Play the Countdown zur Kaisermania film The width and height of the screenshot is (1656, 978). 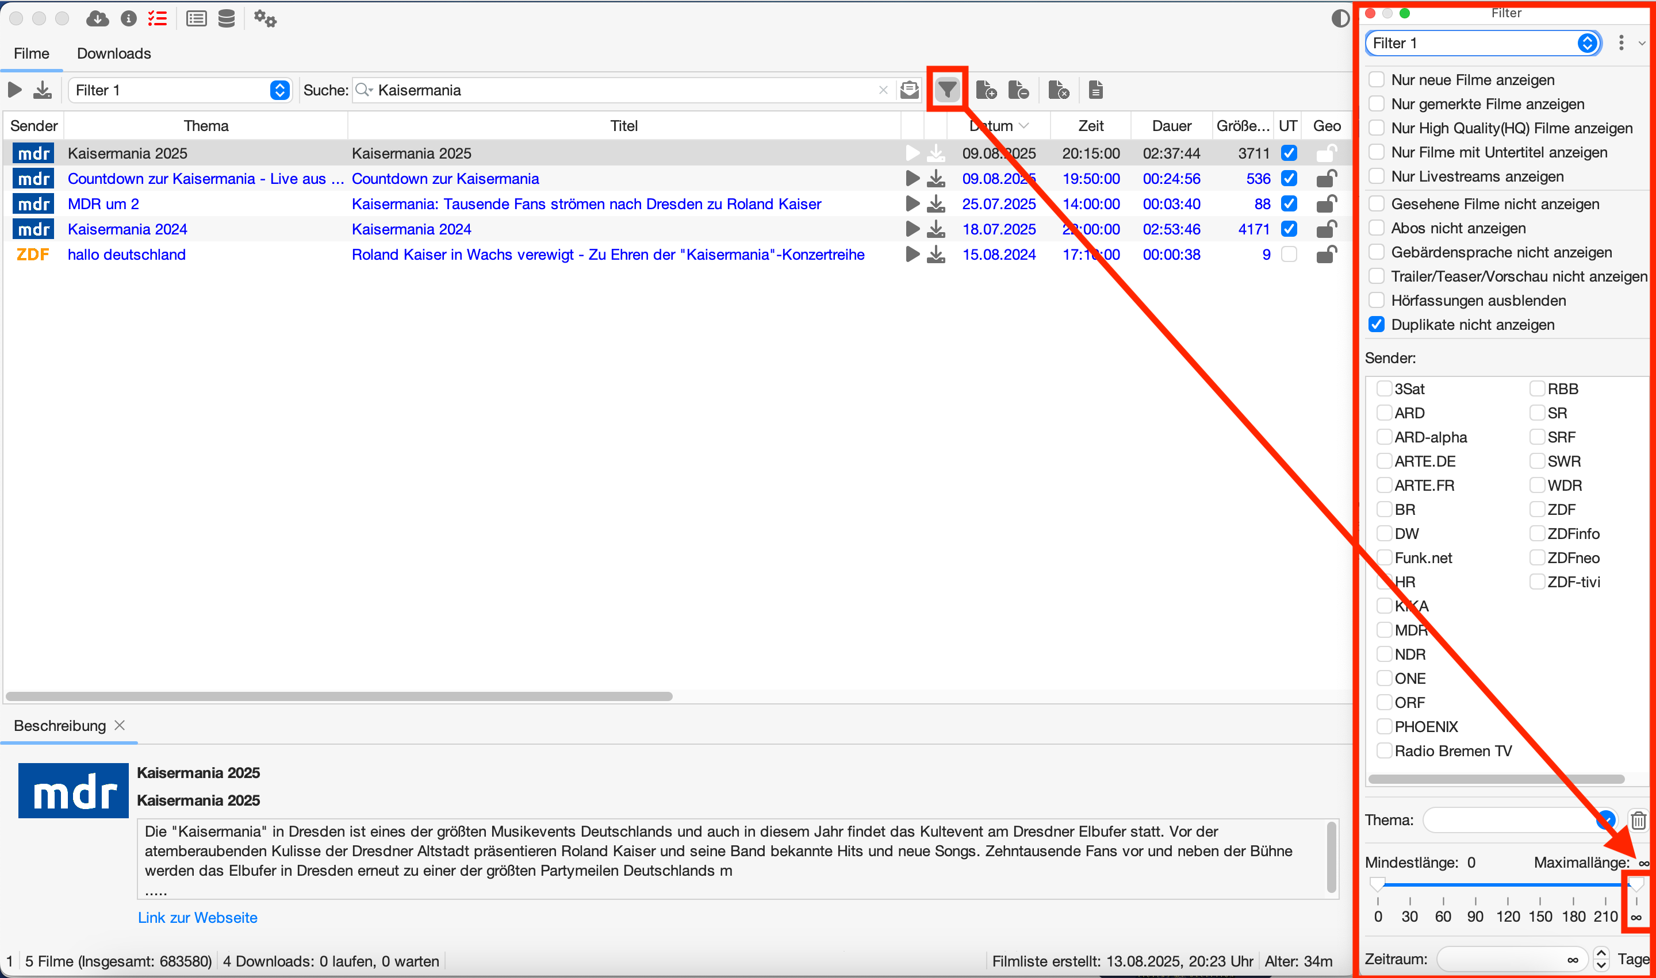click(913, 179)
